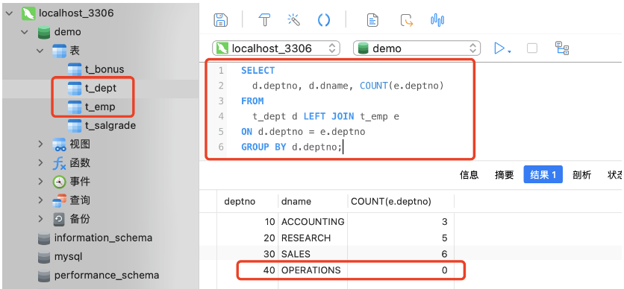
Task: Run the query with the play button
Action: point(501,48)
